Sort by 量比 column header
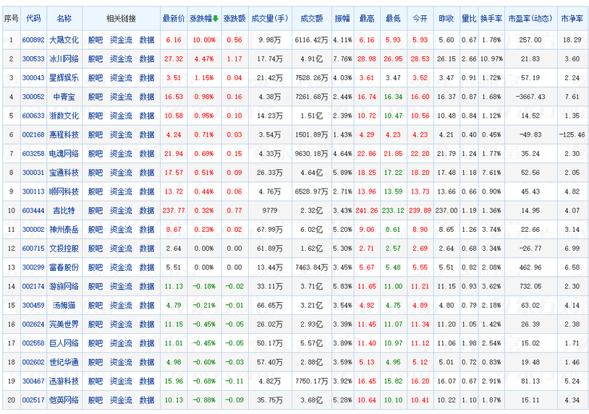Screen dimensions: 589x414 click(469, 18)
